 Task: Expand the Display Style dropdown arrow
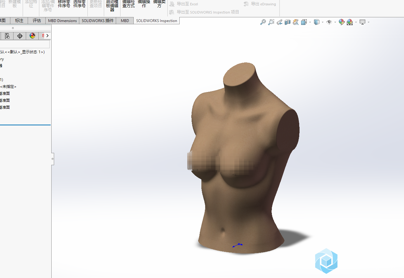tap(323, 22)
